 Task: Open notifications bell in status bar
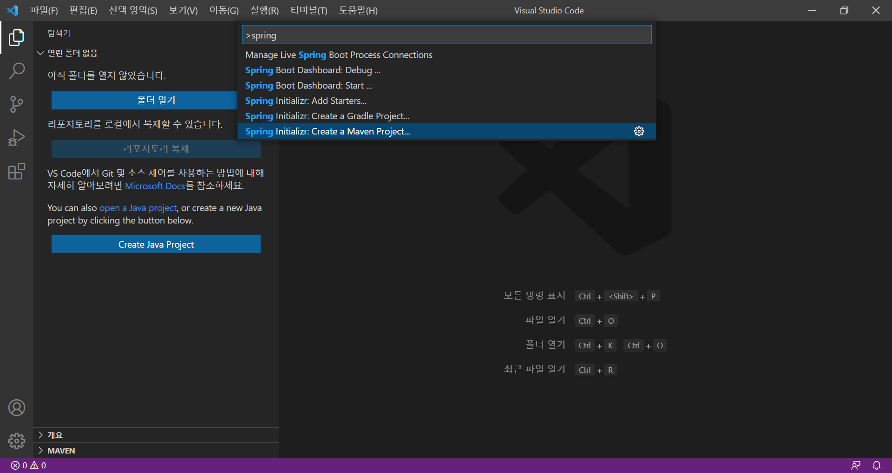pos(877,465)
